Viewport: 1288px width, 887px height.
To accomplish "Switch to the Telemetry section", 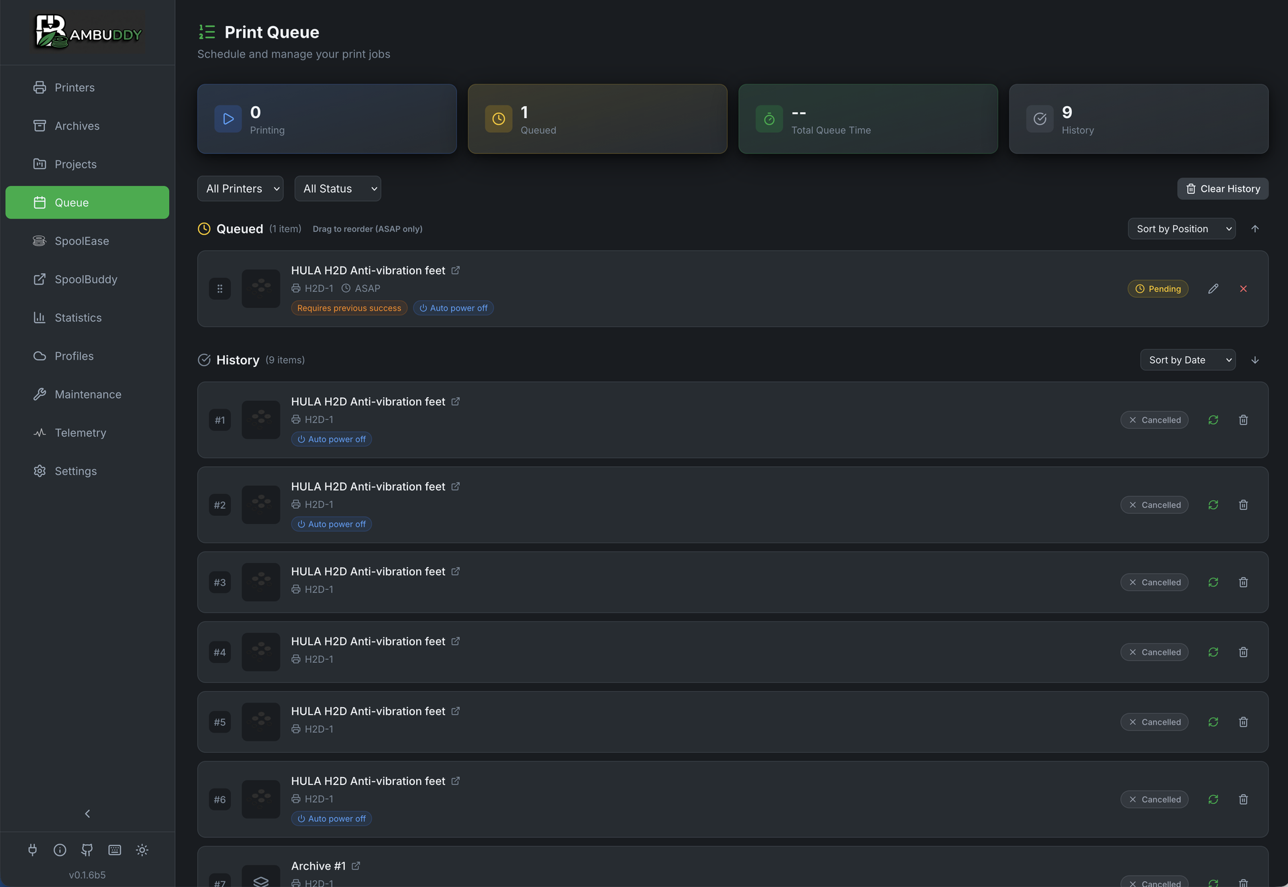I will tap(81, 433).
